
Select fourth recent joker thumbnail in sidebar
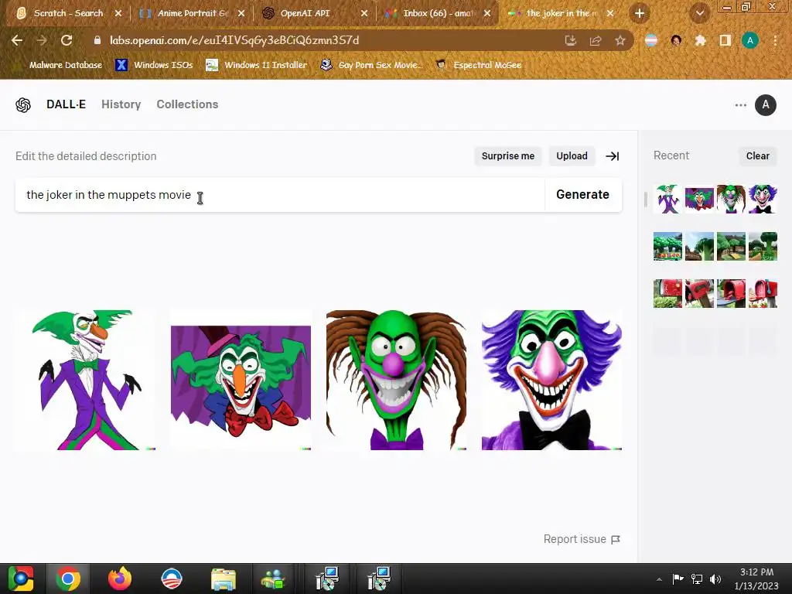(x=763, y=199)
